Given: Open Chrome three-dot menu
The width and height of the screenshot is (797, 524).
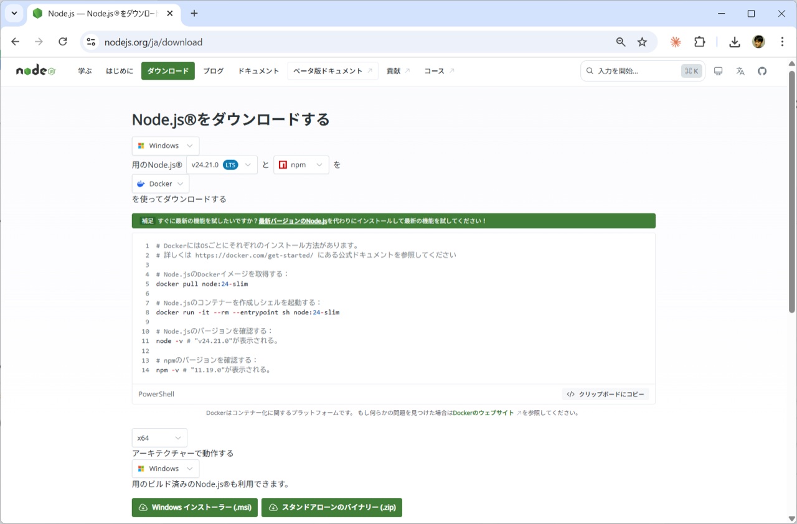Looking at the screenshot, I should coord(783,42).
